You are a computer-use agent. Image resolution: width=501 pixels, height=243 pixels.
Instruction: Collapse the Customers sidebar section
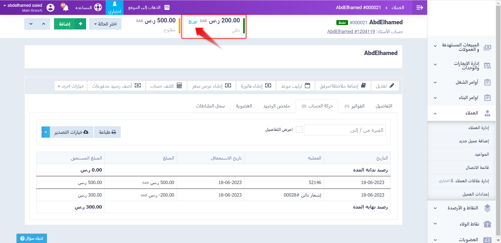coord(435,113)
